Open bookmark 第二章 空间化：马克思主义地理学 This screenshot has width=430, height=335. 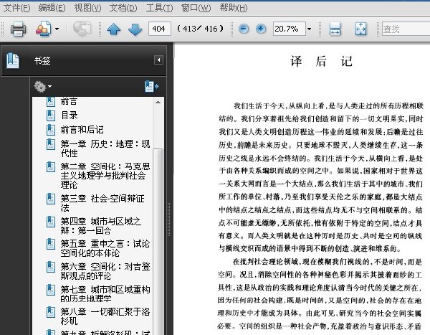pyautogui.click(x=105, y=176)
